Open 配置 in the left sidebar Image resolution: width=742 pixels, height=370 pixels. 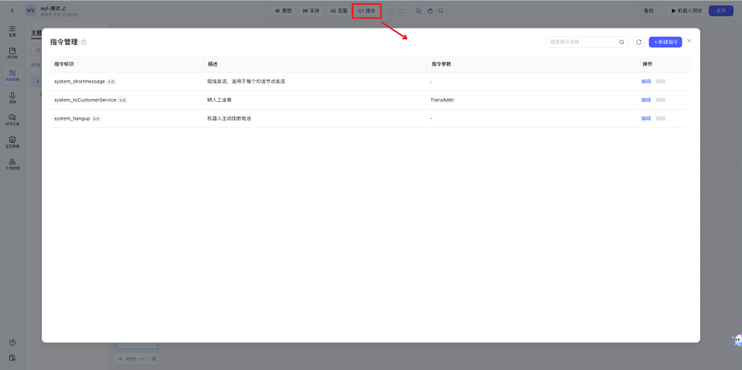(x=12, y=31)
